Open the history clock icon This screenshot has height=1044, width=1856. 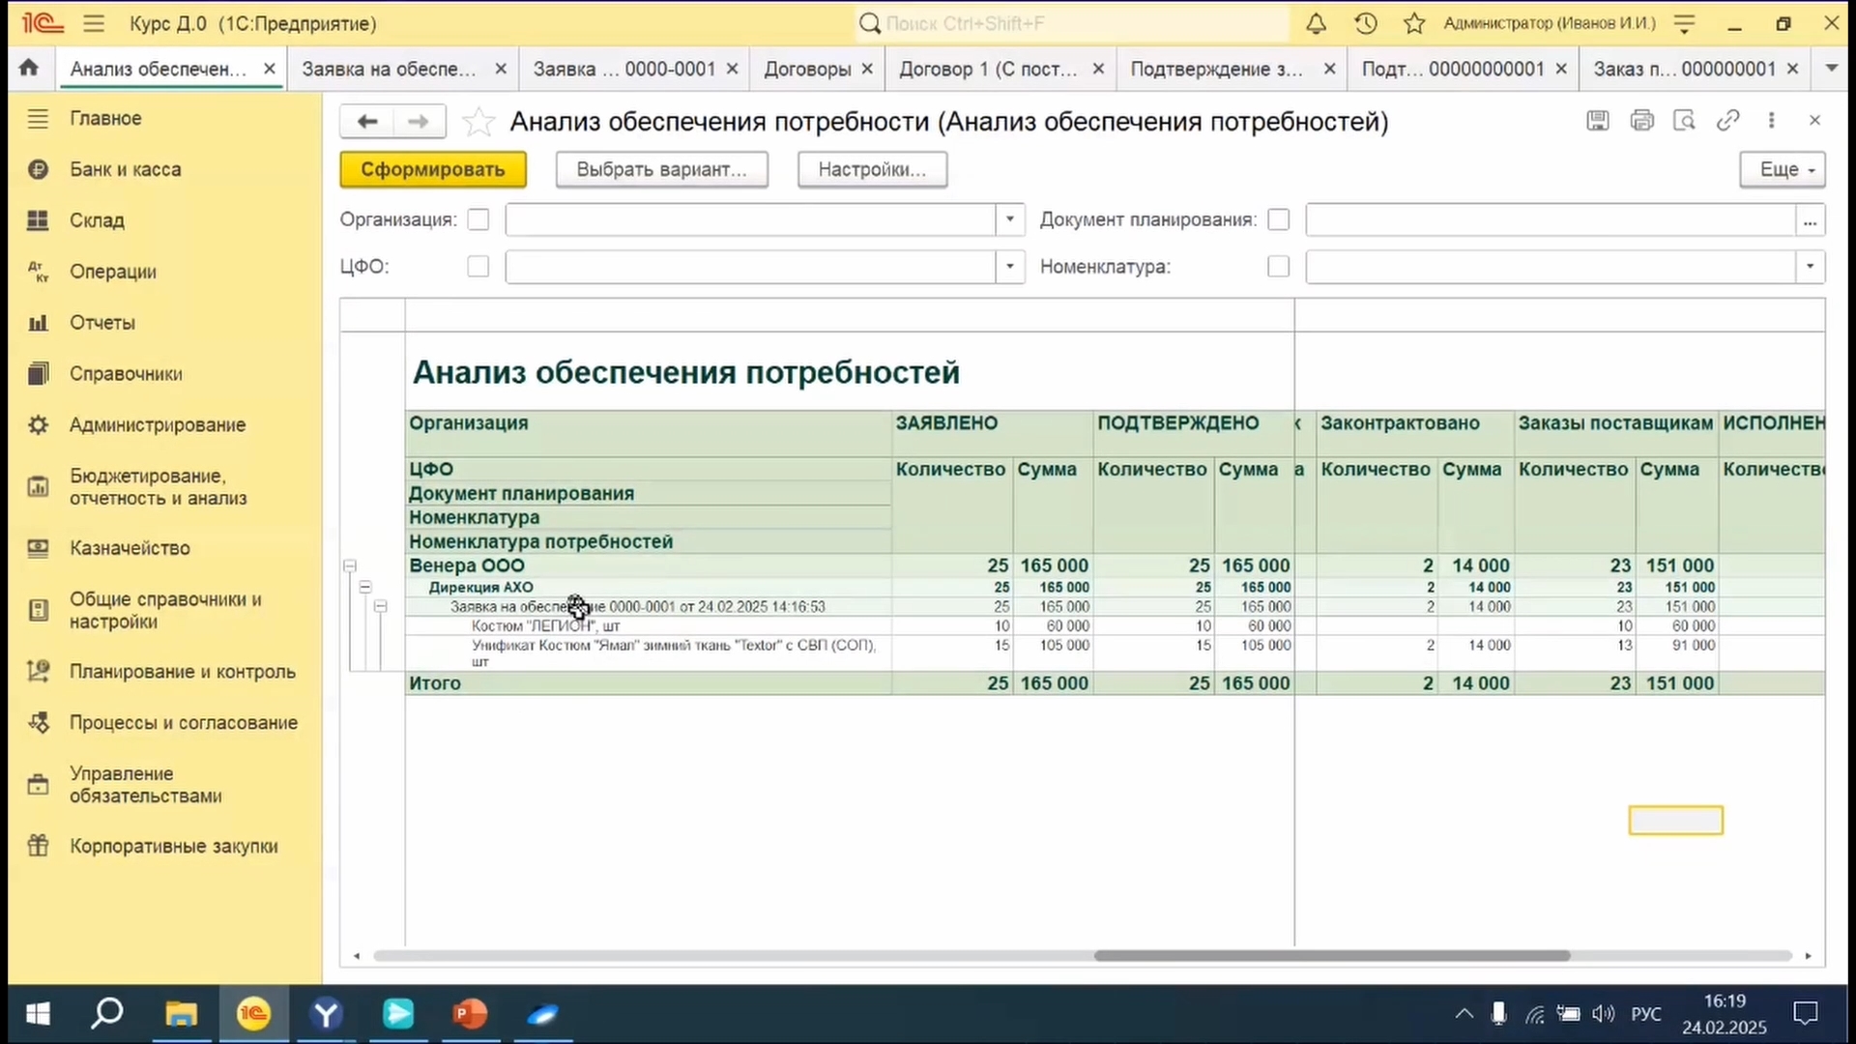(x=1365, y=23)
